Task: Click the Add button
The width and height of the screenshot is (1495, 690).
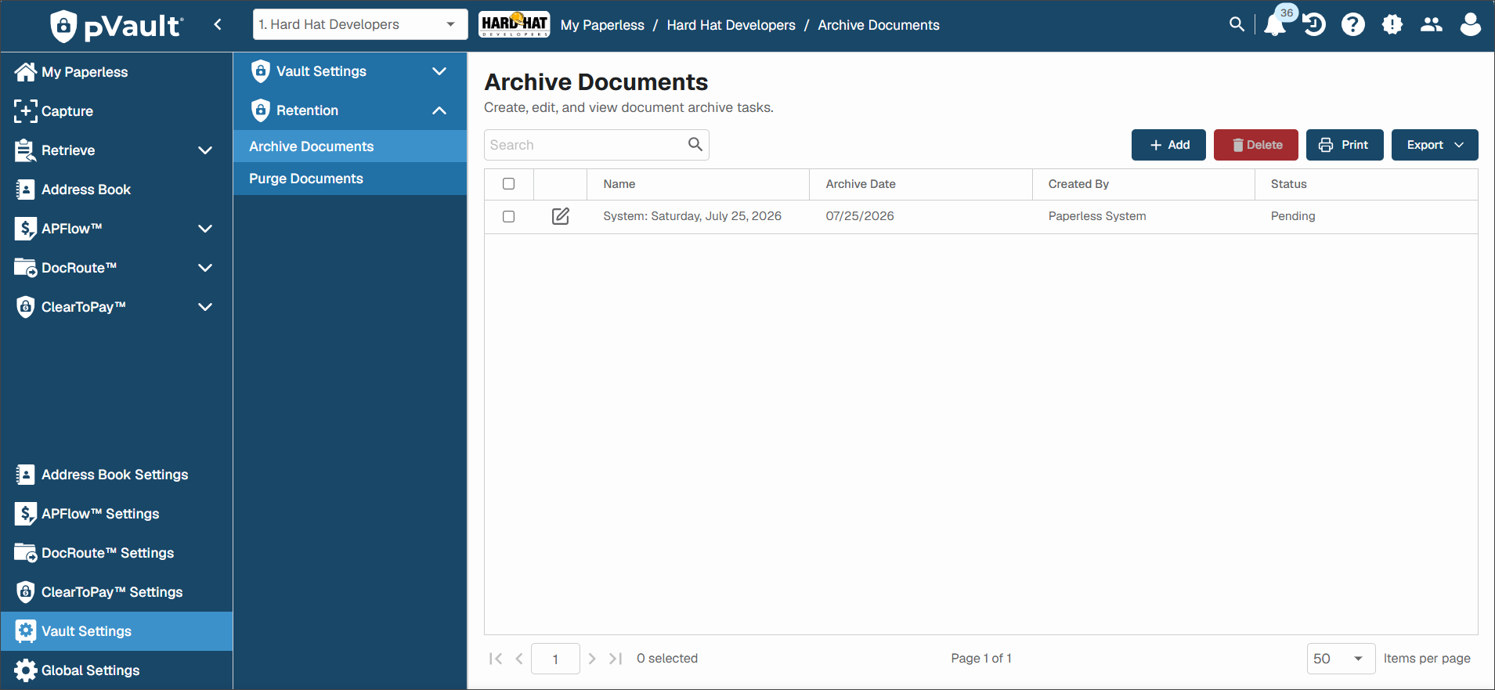Action: (x=1168, y=145)
